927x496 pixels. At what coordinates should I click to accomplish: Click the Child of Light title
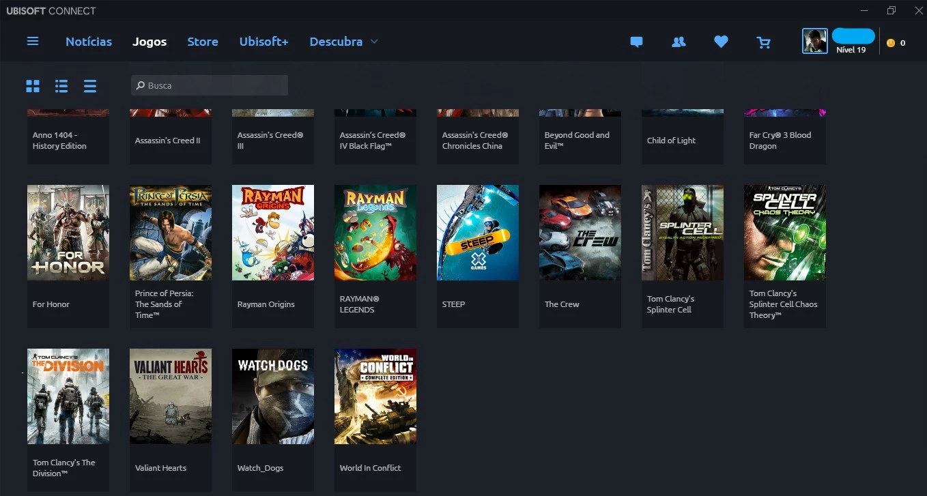671,141
